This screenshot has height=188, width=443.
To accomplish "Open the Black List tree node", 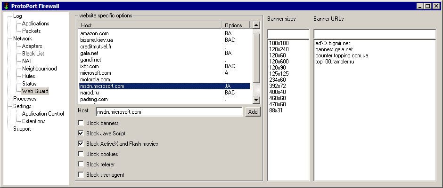I will point(33,54).
